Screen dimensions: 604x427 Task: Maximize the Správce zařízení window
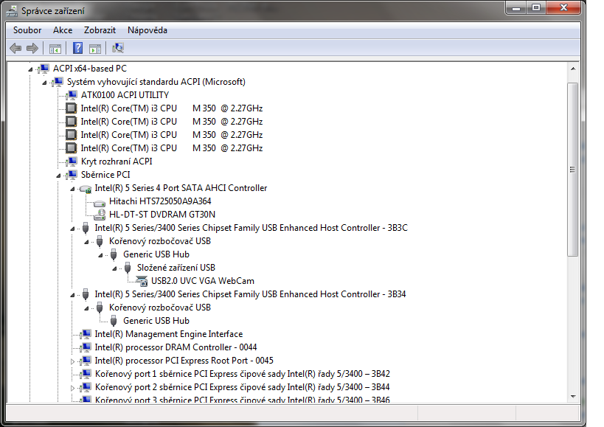pos(536,7)
